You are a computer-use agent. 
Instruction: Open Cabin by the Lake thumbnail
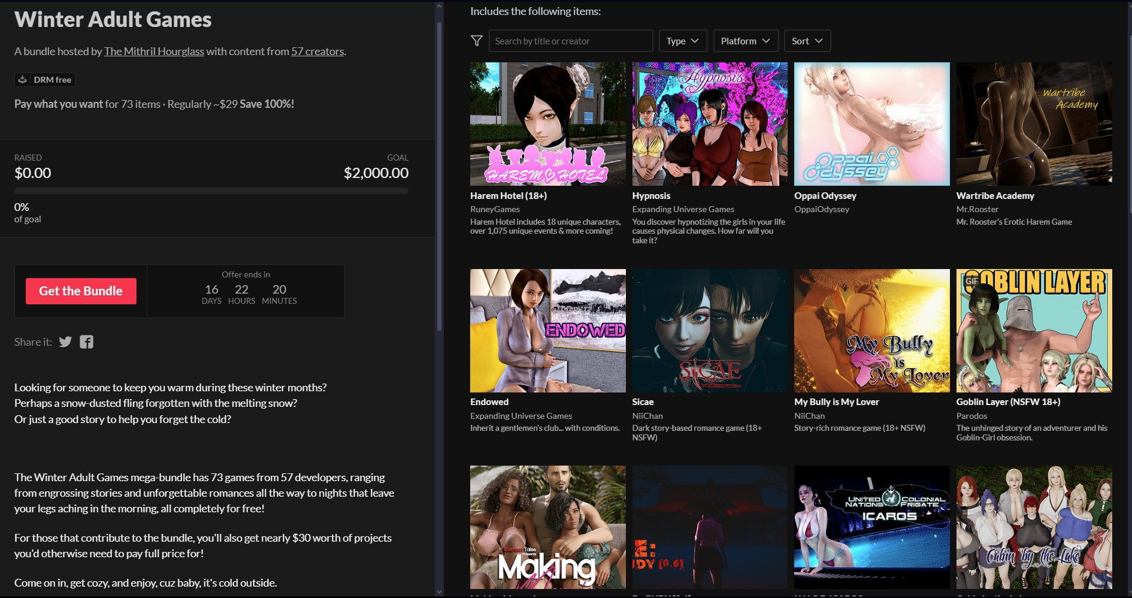tap(1034, 527)
